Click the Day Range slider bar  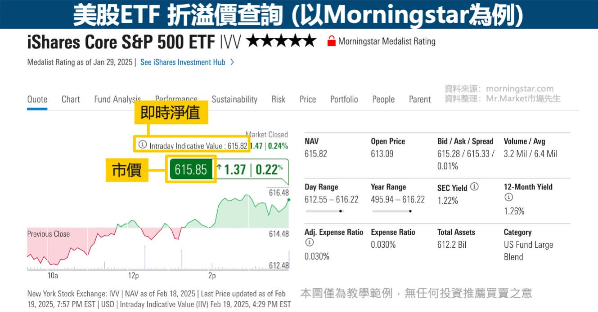tap(324, 211)
